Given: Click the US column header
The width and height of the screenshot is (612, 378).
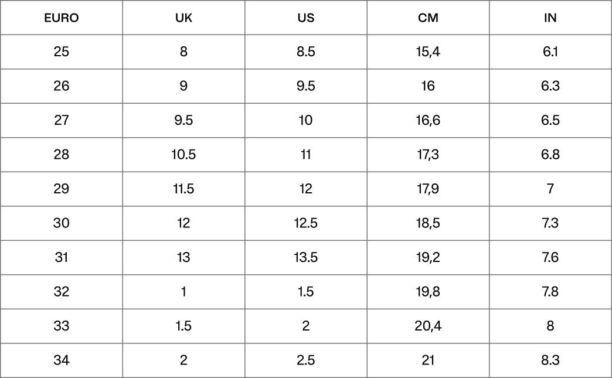Looking at the screenshot, I should pos(305,18).
